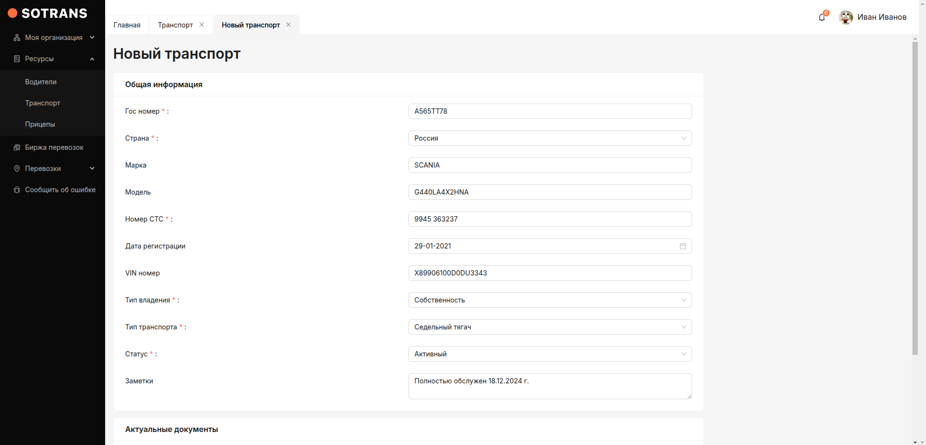
Task: Click the SOTRANS orange logo
Action: [13, 13]
